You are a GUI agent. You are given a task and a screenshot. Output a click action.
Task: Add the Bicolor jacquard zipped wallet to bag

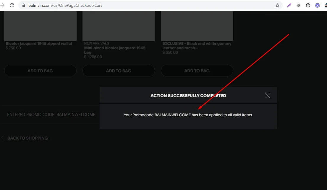pyautogui.click(x=40, y=71)
